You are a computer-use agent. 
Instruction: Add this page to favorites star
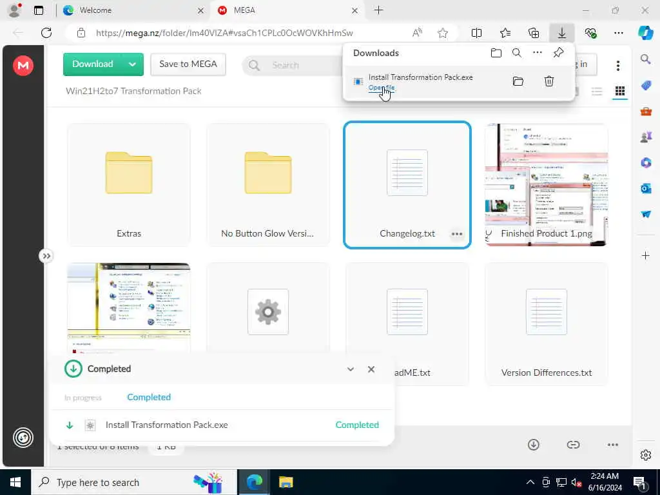point(442,33)
